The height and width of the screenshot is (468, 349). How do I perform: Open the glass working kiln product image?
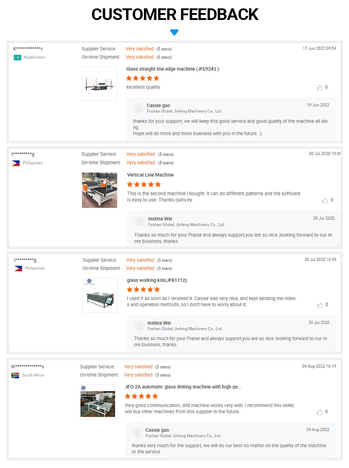100,295
